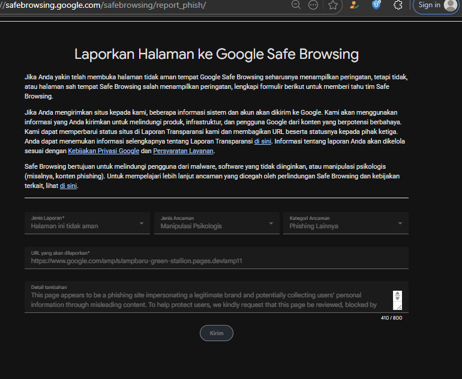
Task: Open the 'di sini' link after terkait, lihat
Action: pos(68,186)
